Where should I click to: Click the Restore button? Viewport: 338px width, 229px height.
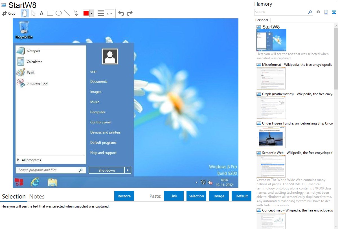124,196
